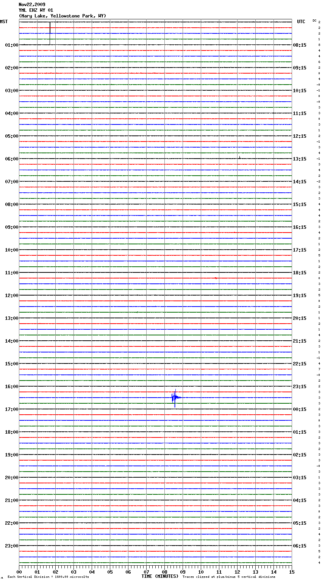The width and height of the screenshot is (322, 582).
Task: Click the 08:15 UTC time label
Action: coord(300,45)
